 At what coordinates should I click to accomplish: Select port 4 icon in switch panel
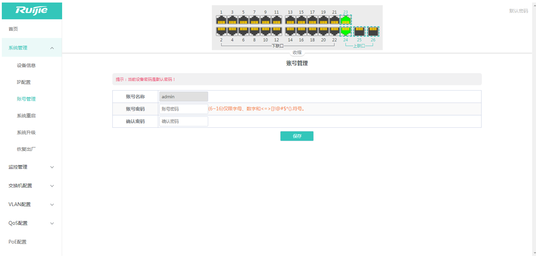point(232,31)
